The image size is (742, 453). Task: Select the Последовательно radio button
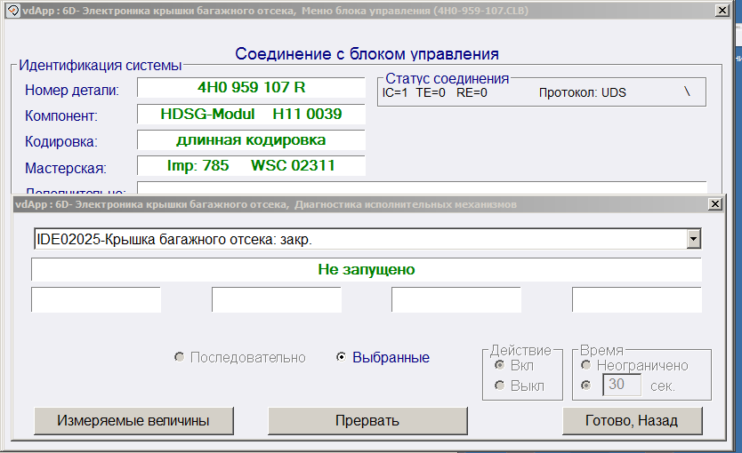pos(181,357)
